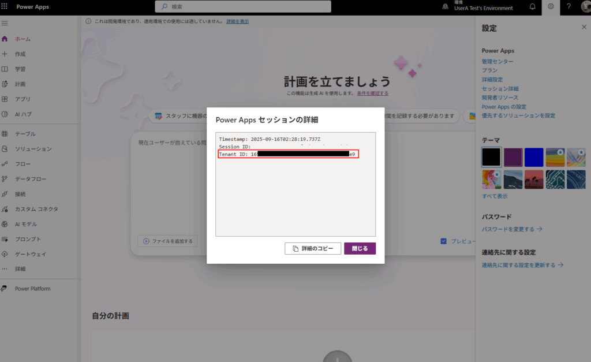Click the プロンプト icon
The width and height of the screenshot is (591, 362).
coord(5,239)
